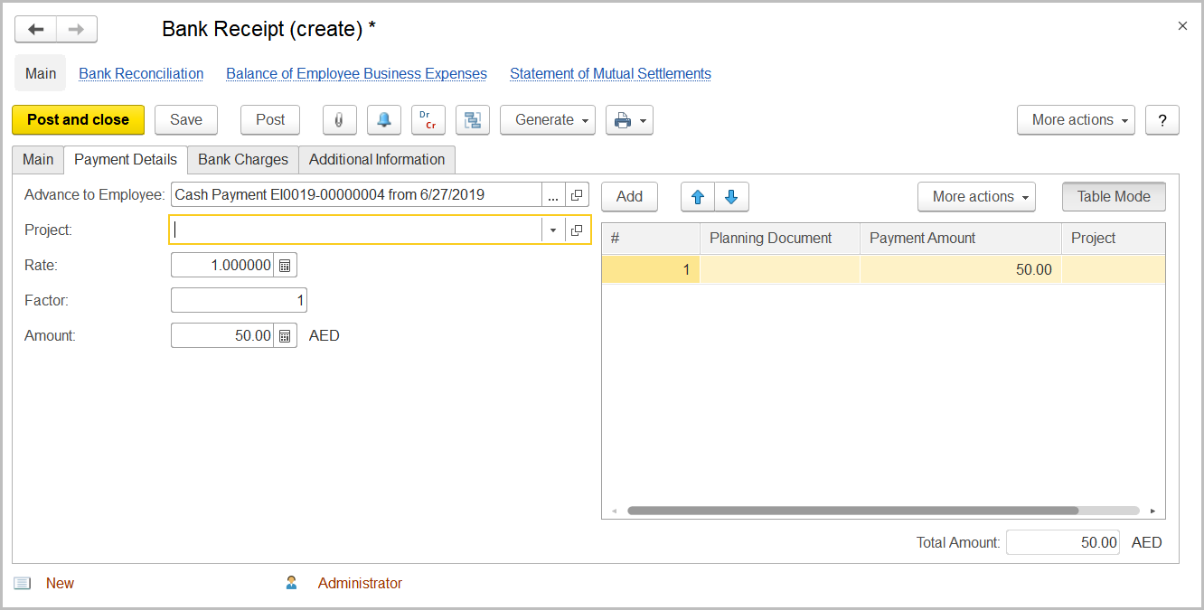
Task: Add a new row to the payment table
Action: (x=629, y=196)
